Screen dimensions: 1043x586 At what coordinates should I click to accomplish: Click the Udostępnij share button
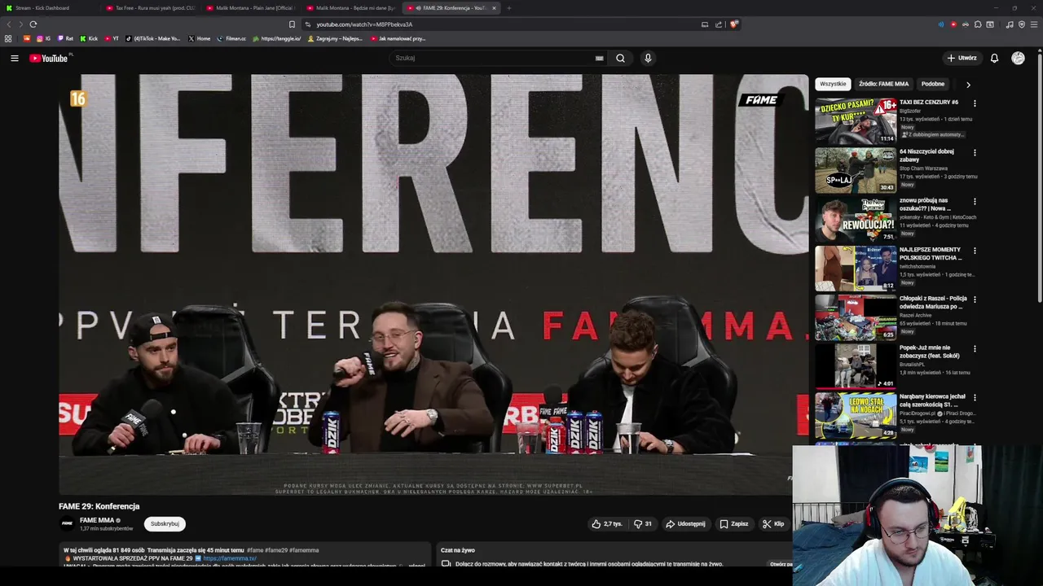pos(685,524)
